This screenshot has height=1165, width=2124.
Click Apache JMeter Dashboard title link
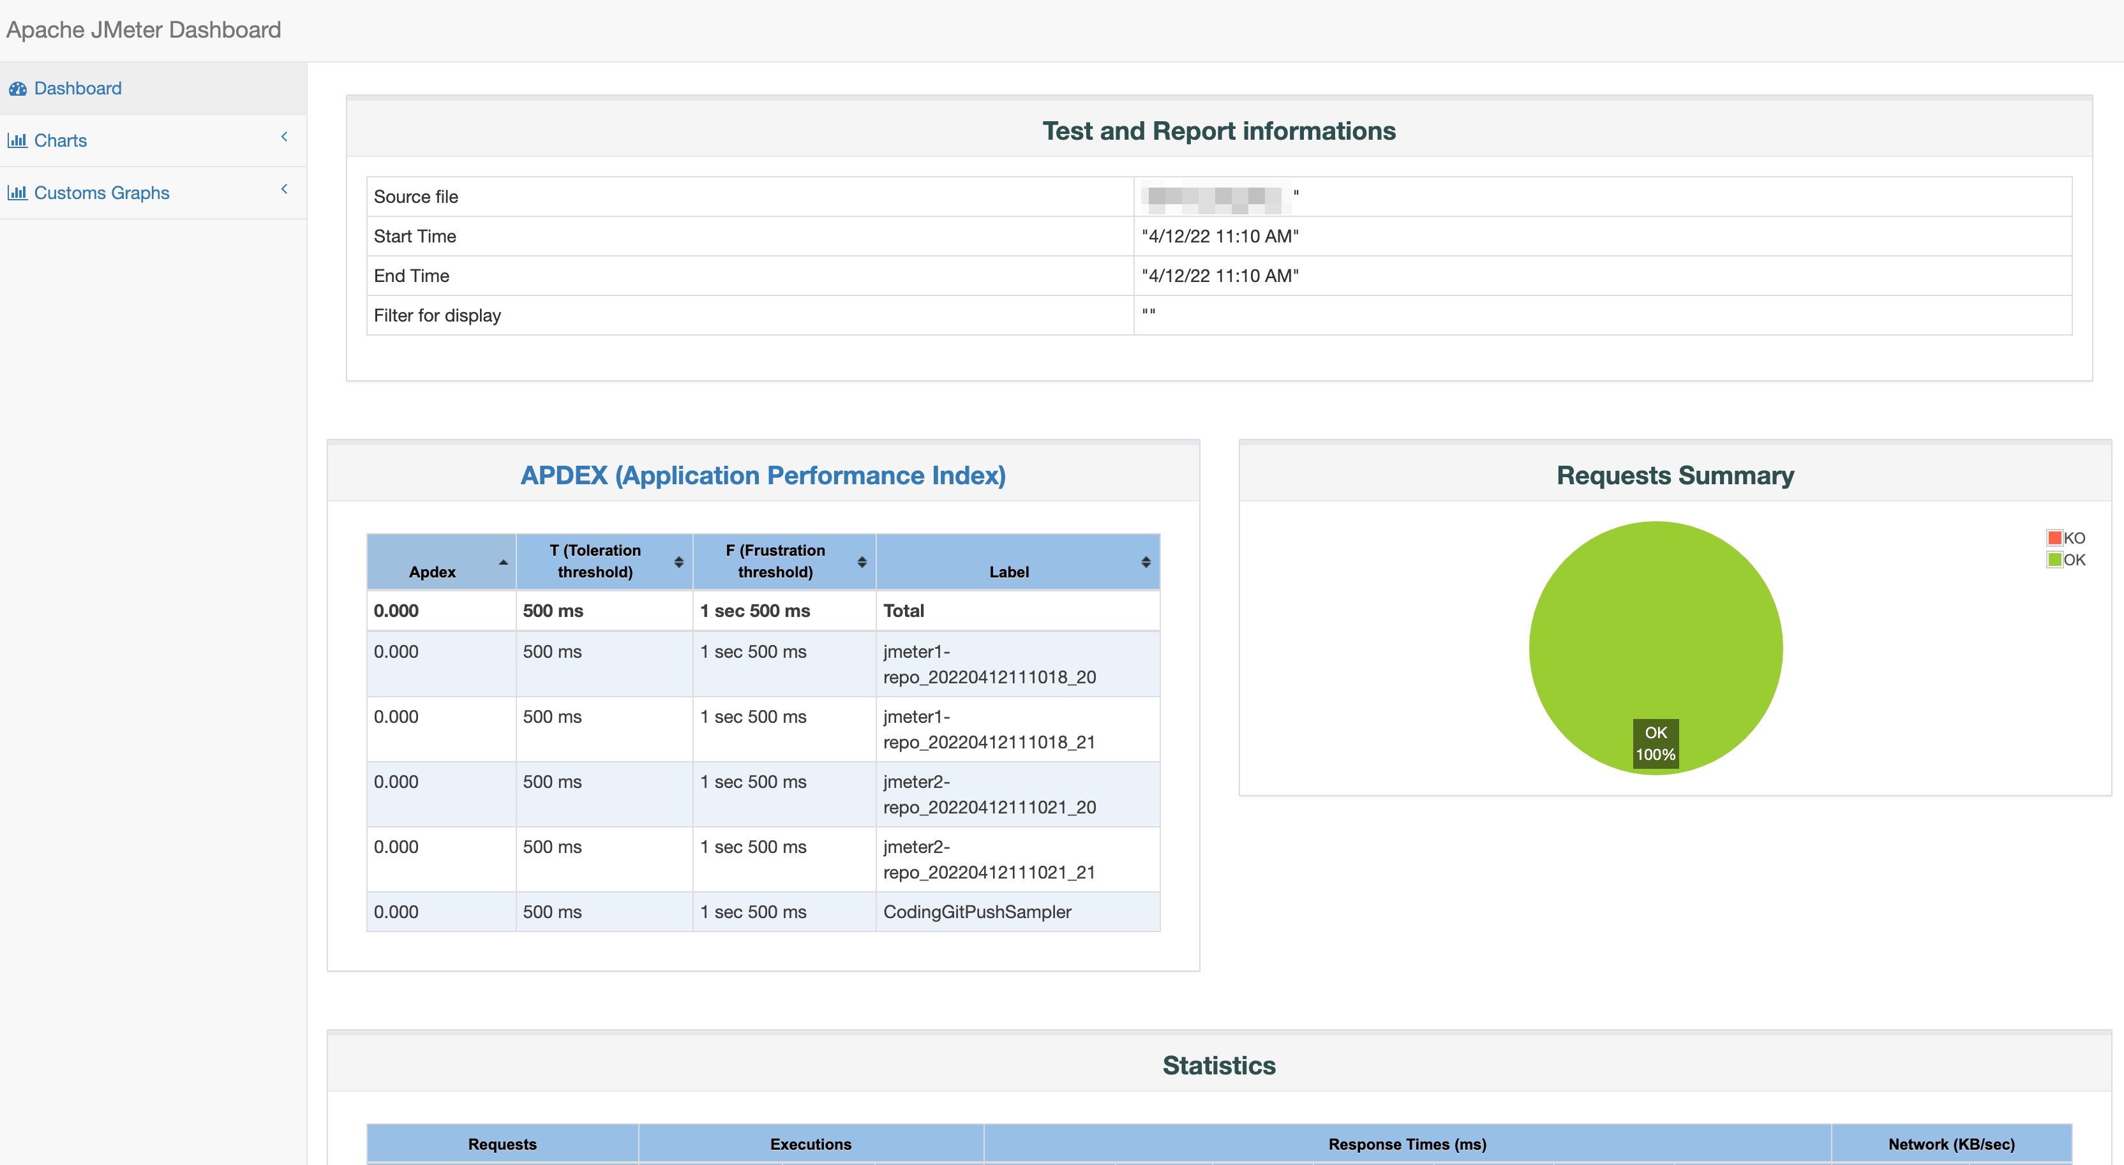144,30
